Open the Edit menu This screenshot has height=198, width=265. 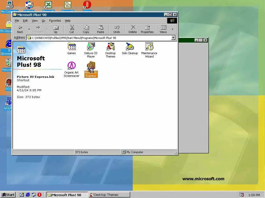(25, 21)
